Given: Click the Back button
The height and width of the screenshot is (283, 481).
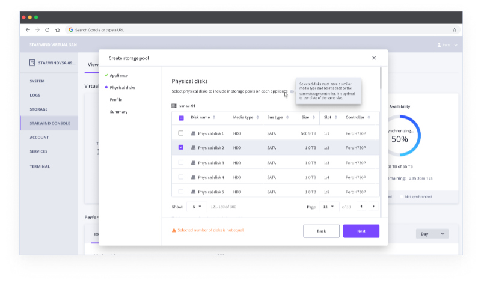Looking at the screenshot, I should [x=321, y=231].
